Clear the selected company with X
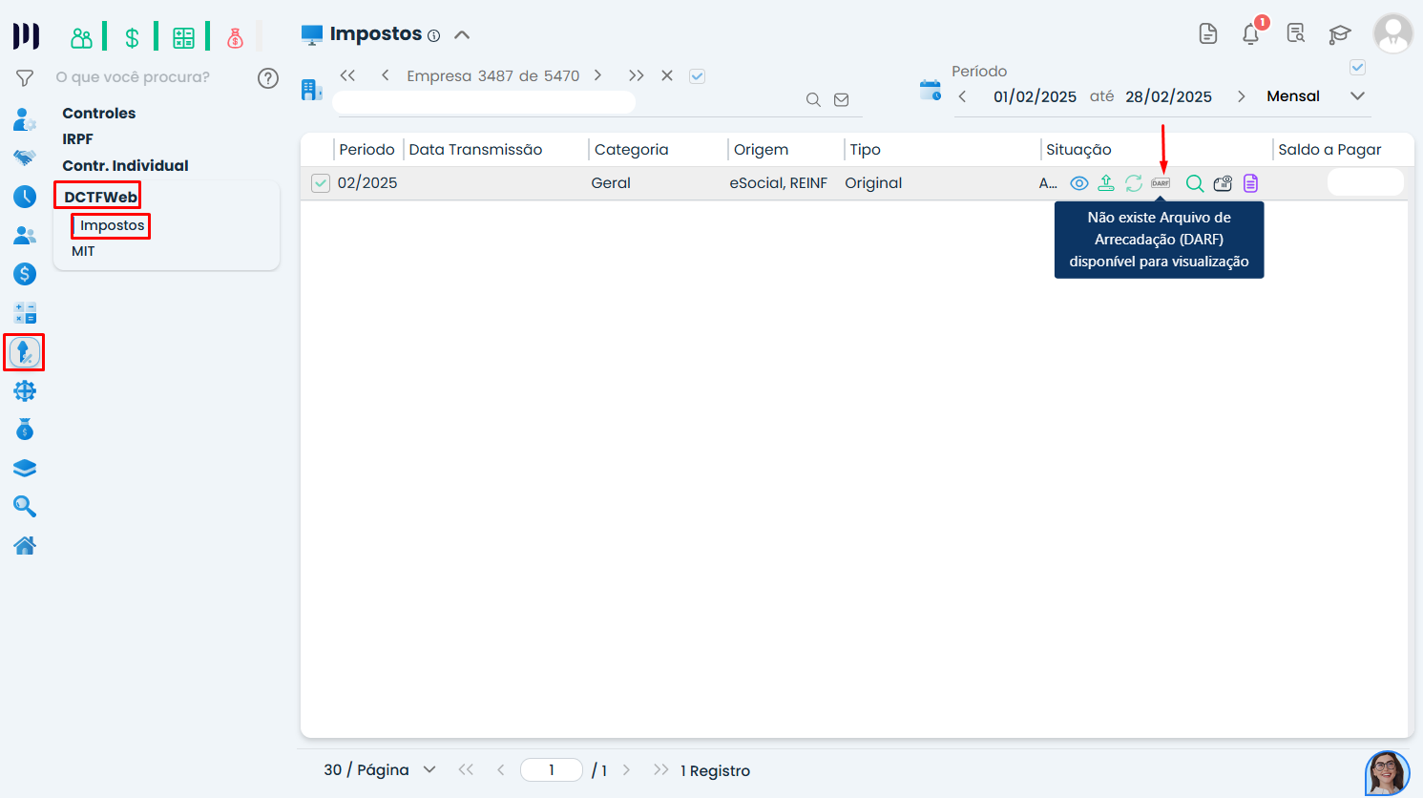The image size is (1423, 798). tap(667, 75)
